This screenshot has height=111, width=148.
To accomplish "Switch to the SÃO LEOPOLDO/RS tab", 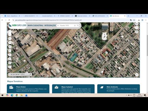I will pos(100,16).
